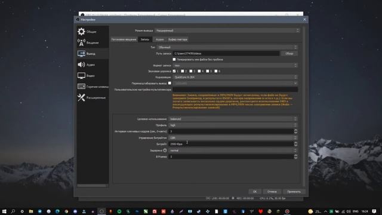Show hidden system tray icons chevron
The height and width of the screenshot is (215, 382).
click(x=325, y=211)
